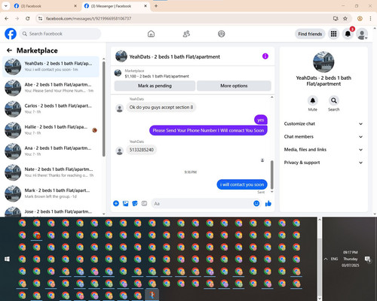Click the 'Ok do you guys accept section 8' message
This screenshot has height=301, width=377.
(161, 108)
